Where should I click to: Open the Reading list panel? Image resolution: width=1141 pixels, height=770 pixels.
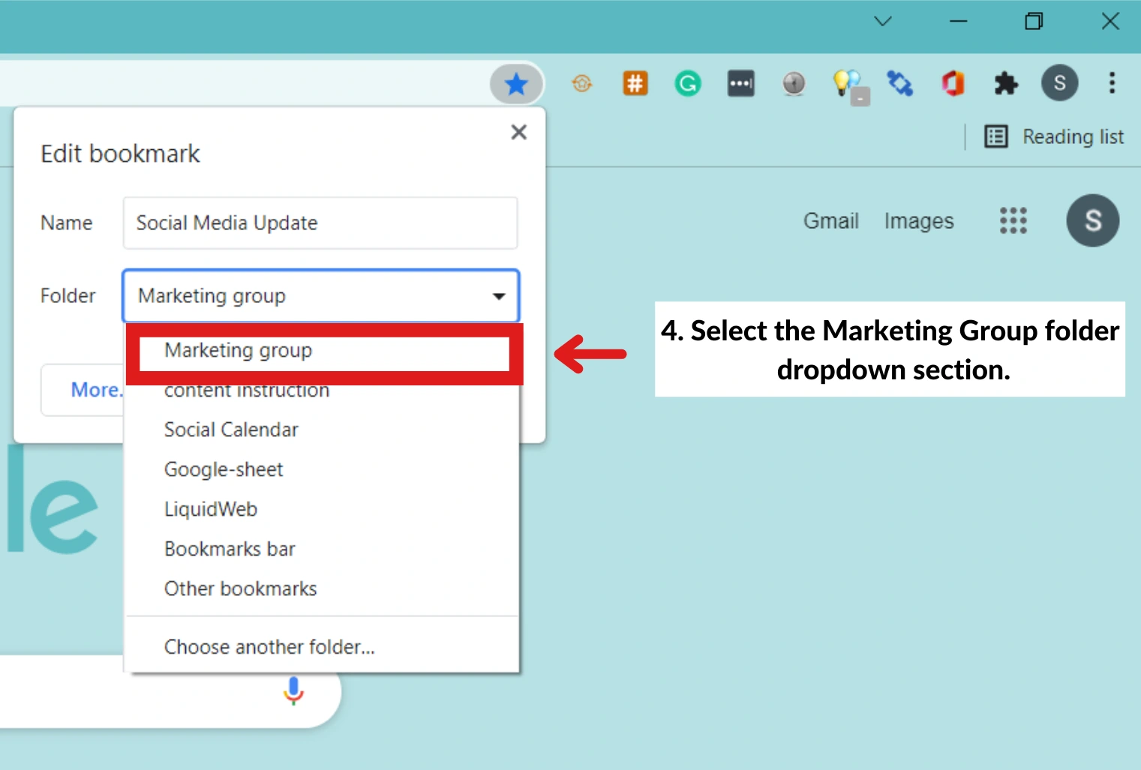[x=1054, y=136]
